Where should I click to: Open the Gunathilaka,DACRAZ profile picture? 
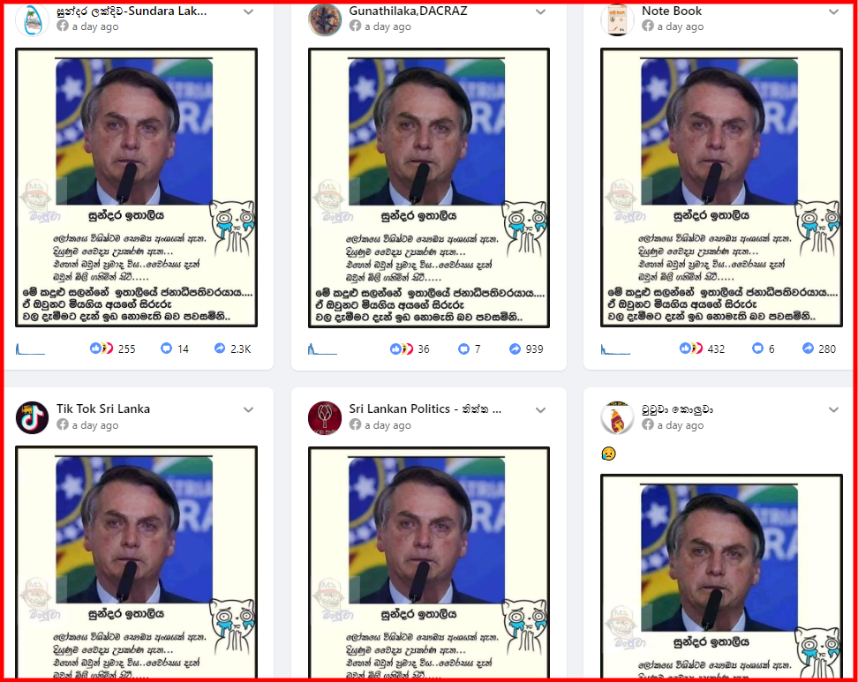point(325,20)
